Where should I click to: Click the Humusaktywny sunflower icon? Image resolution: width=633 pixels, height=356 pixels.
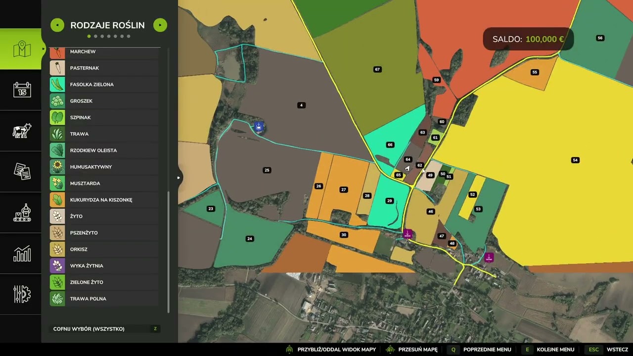(57, 167)
